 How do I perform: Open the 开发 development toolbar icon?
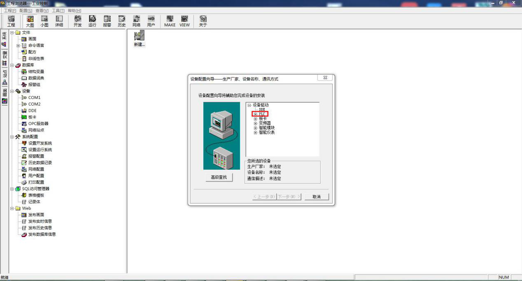coord(77,21)
